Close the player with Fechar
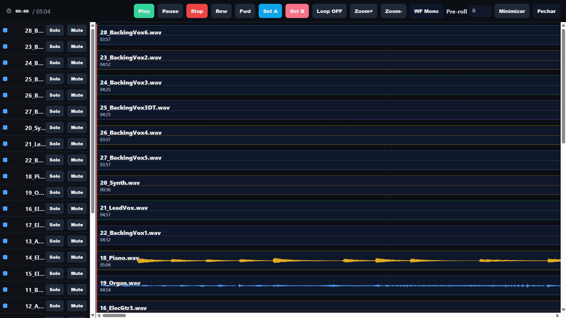 (547, 11)
